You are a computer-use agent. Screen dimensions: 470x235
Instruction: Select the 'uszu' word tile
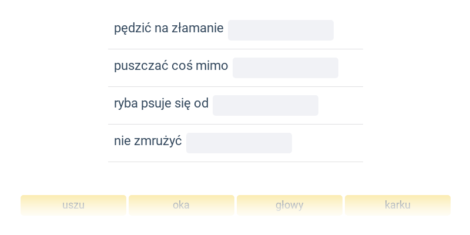pyautogui.click(x=73, y=205)
